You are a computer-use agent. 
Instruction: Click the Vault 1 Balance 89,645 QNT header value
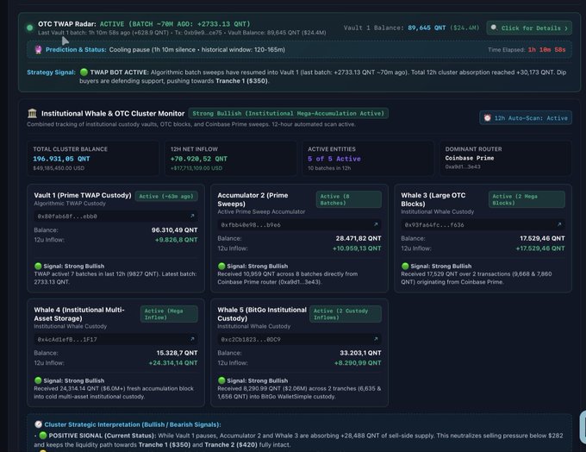[x=427, y=28]
